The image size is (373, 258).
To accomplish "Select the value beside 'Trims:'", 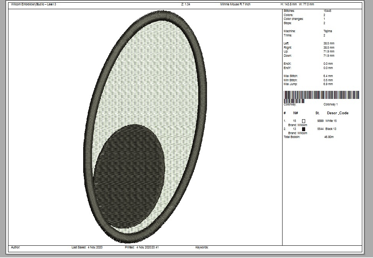I will 324,35.
